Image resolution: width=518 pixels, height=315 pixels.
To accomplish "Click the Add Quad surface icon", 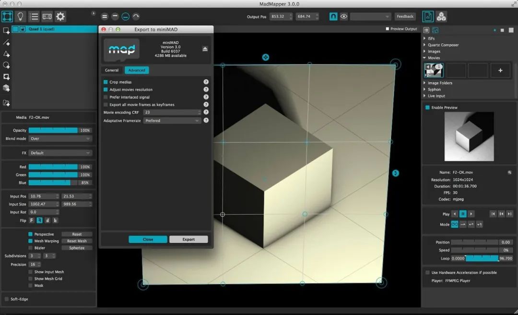I will coord(6,30).
